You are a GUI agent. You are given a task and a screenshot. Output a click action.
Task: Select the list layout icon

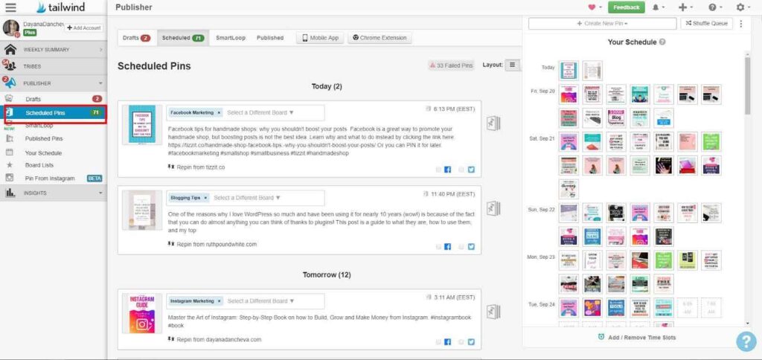(x=512, y=65)
